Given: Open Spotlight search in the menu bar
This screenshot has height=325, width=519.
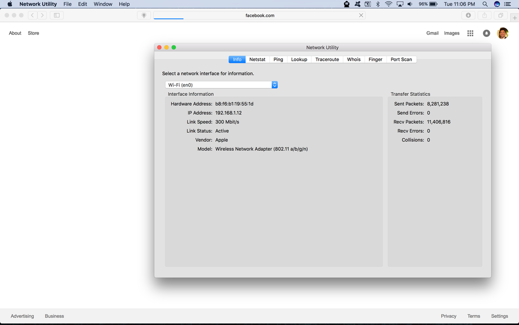Looking at the screenshot, I should click(485, 4).
